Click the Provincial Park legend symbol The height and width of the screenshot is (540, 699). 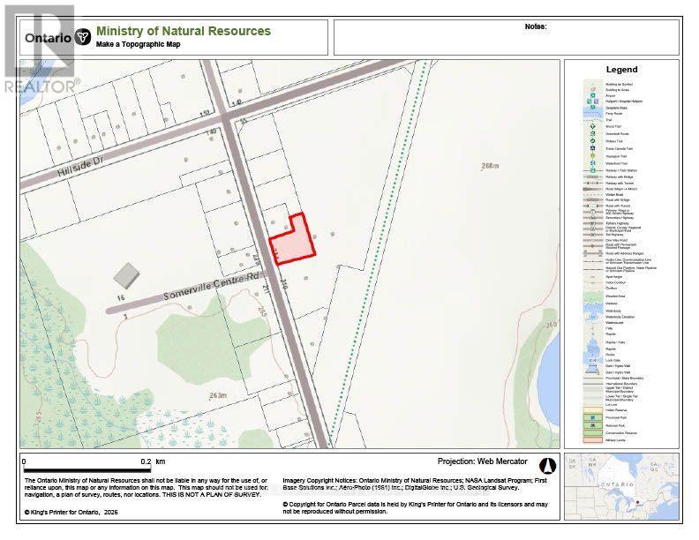point(593,417)
